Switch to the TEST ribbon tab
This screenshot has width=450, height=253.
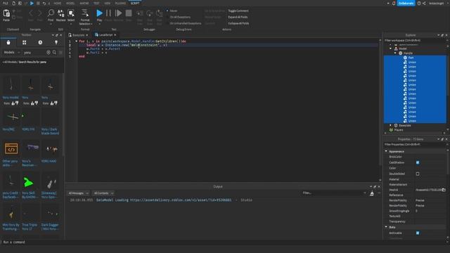(x=96, y=3)
